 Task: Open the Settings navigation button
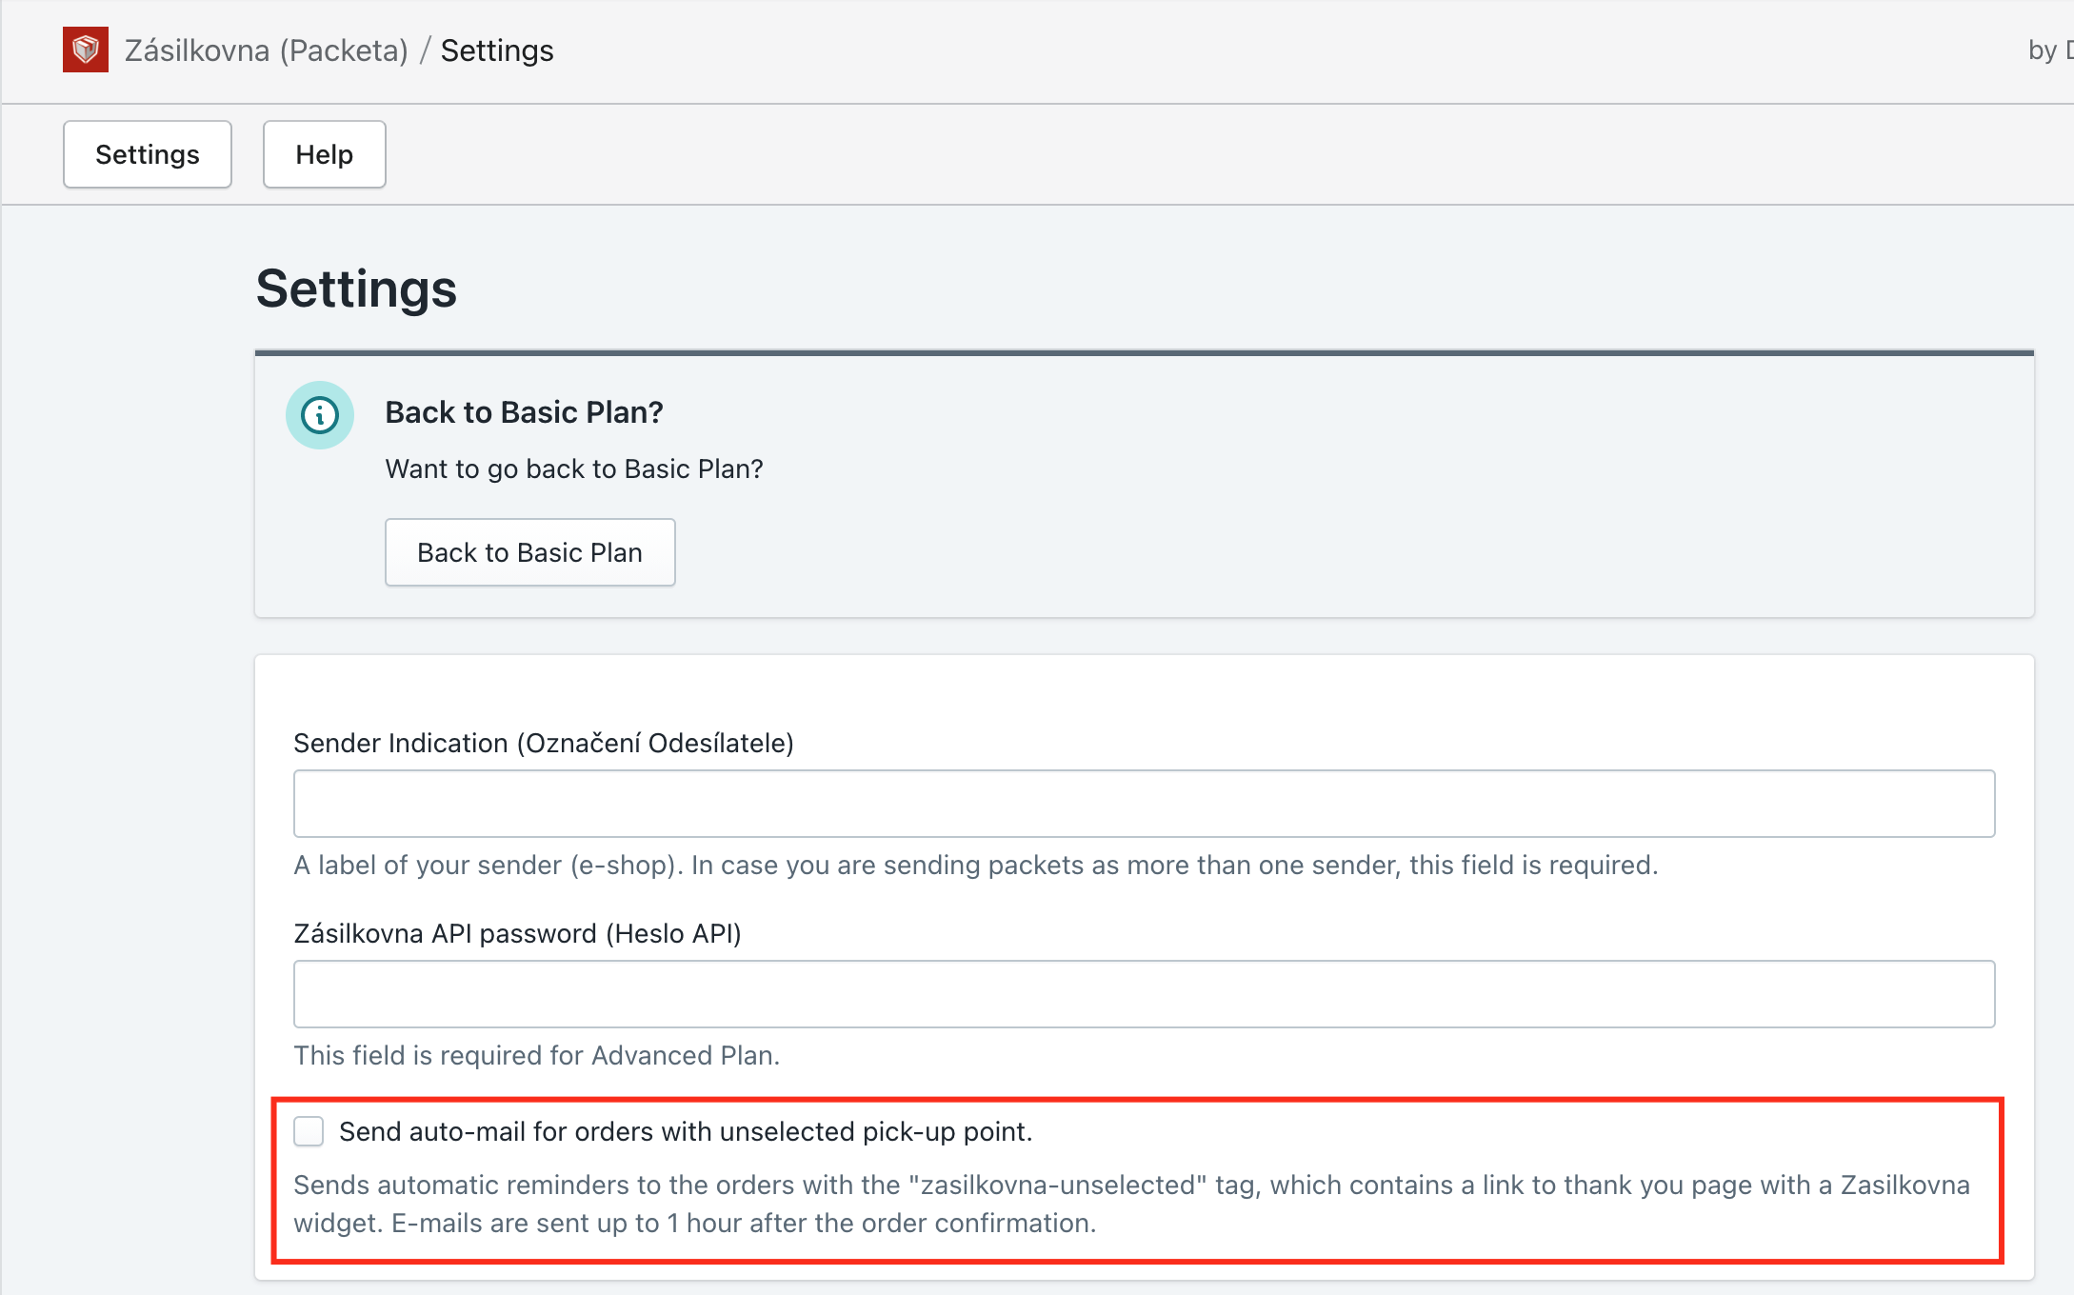pyautogui.click(x=148, y=154)
